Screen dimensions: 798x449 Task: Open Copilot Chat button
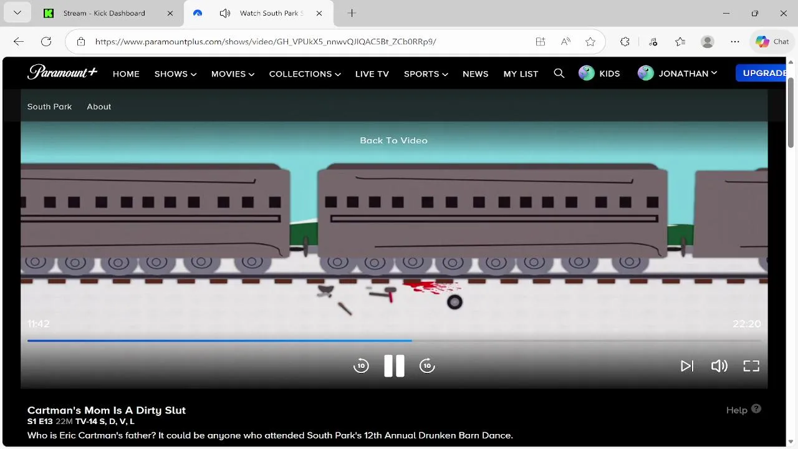pos(772,42)
